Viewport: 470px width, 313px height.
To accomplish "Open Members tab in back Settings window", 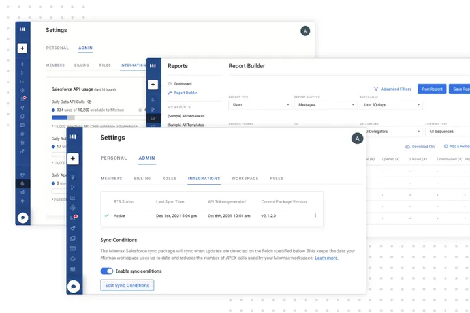I will [55, 65].
